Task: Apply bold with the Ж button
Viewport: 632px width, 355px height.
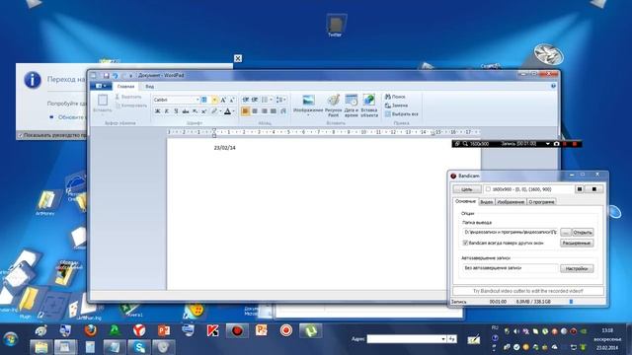Action: 158,111
